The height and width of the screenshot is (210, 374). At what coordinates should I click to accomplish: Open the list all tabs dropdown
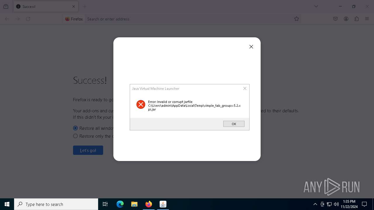click(x=316, y=6)
